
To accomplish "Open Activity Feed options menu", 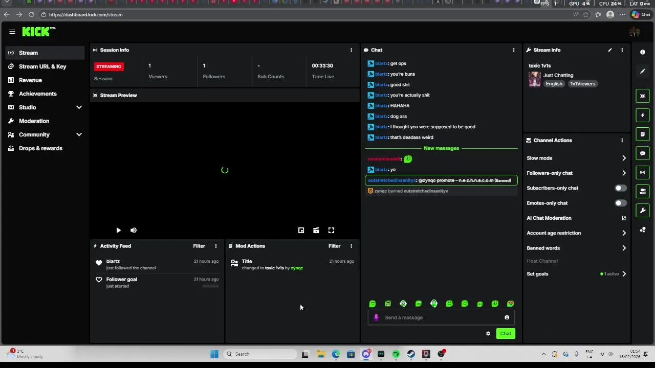I will click(x=216, y=246).
